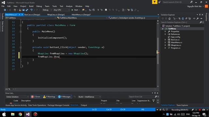
Task: Toggle pin on MainMenu.cs tab
Action: tap(20, 15)
